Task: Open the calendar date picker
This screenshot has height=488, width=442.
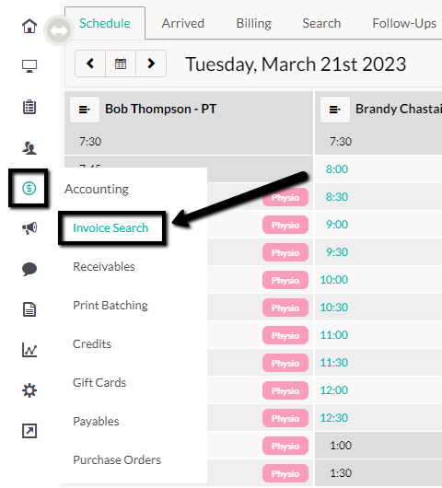Action: (x=121, y=64)
